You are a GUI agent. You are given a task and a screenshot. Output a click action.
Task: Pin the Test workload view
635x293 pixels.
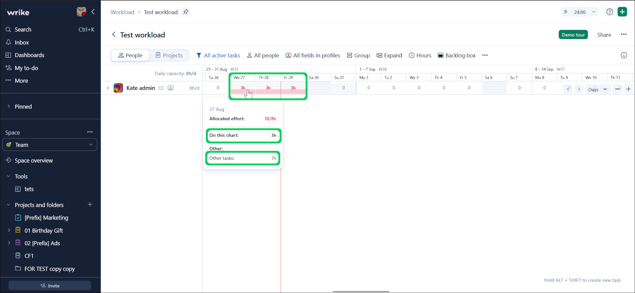[186, 12]
